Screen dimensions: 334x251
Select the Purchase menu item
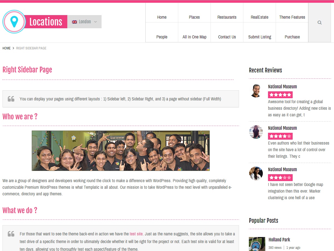pyautogui.click(x=292, y=37)
